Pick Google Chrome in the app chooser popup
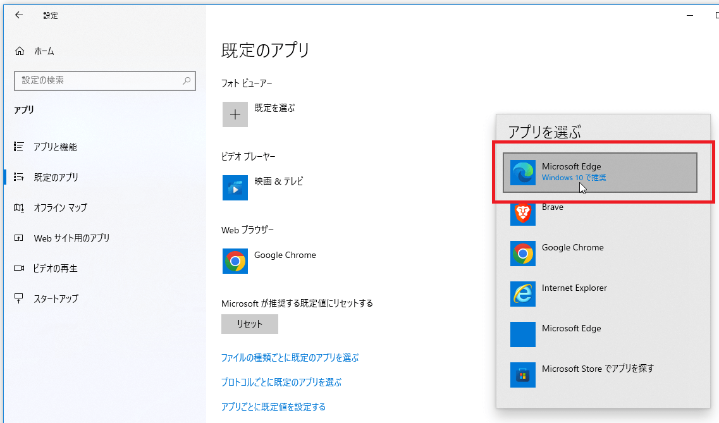The height and width of the screenshot is (423, 719). click(572, 248)
